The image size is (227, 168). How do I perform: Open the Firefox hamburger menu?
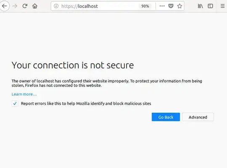point(222,6)
